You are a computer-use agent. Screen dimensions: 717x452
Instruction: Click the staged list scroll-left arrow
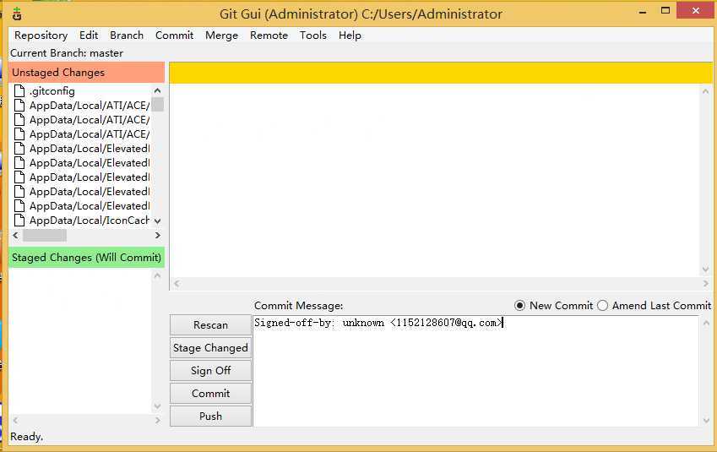(15, 420)
